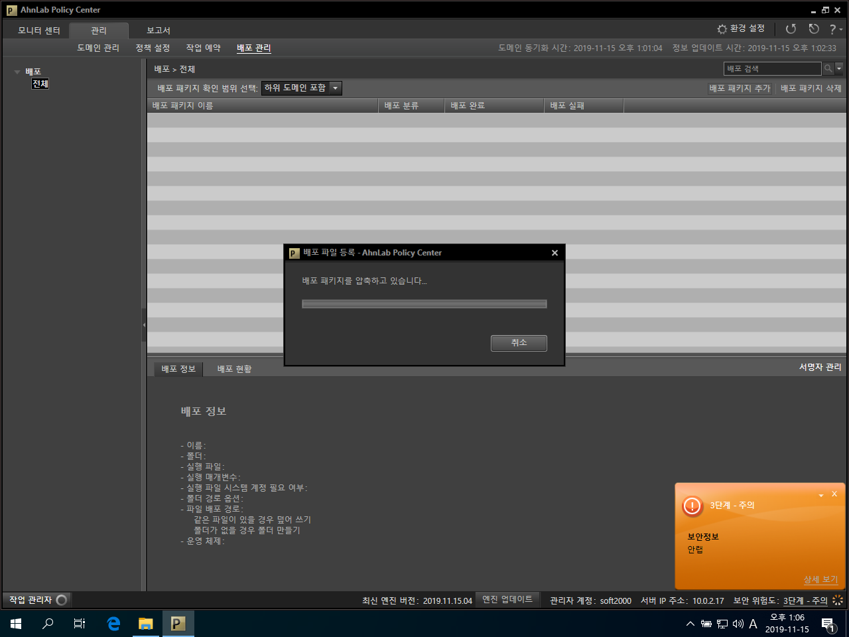Screen dimensions: 849x637
Task: Click the network tray icon
Action: pyautogui.click(x=722, y=624)
